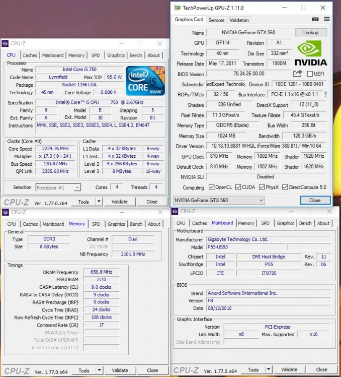Click Tools button in the Mainboard window

253,369
